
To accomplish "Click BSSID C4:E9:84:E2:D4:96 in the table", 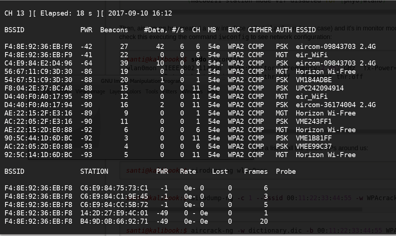I will [x=38, y=63].
